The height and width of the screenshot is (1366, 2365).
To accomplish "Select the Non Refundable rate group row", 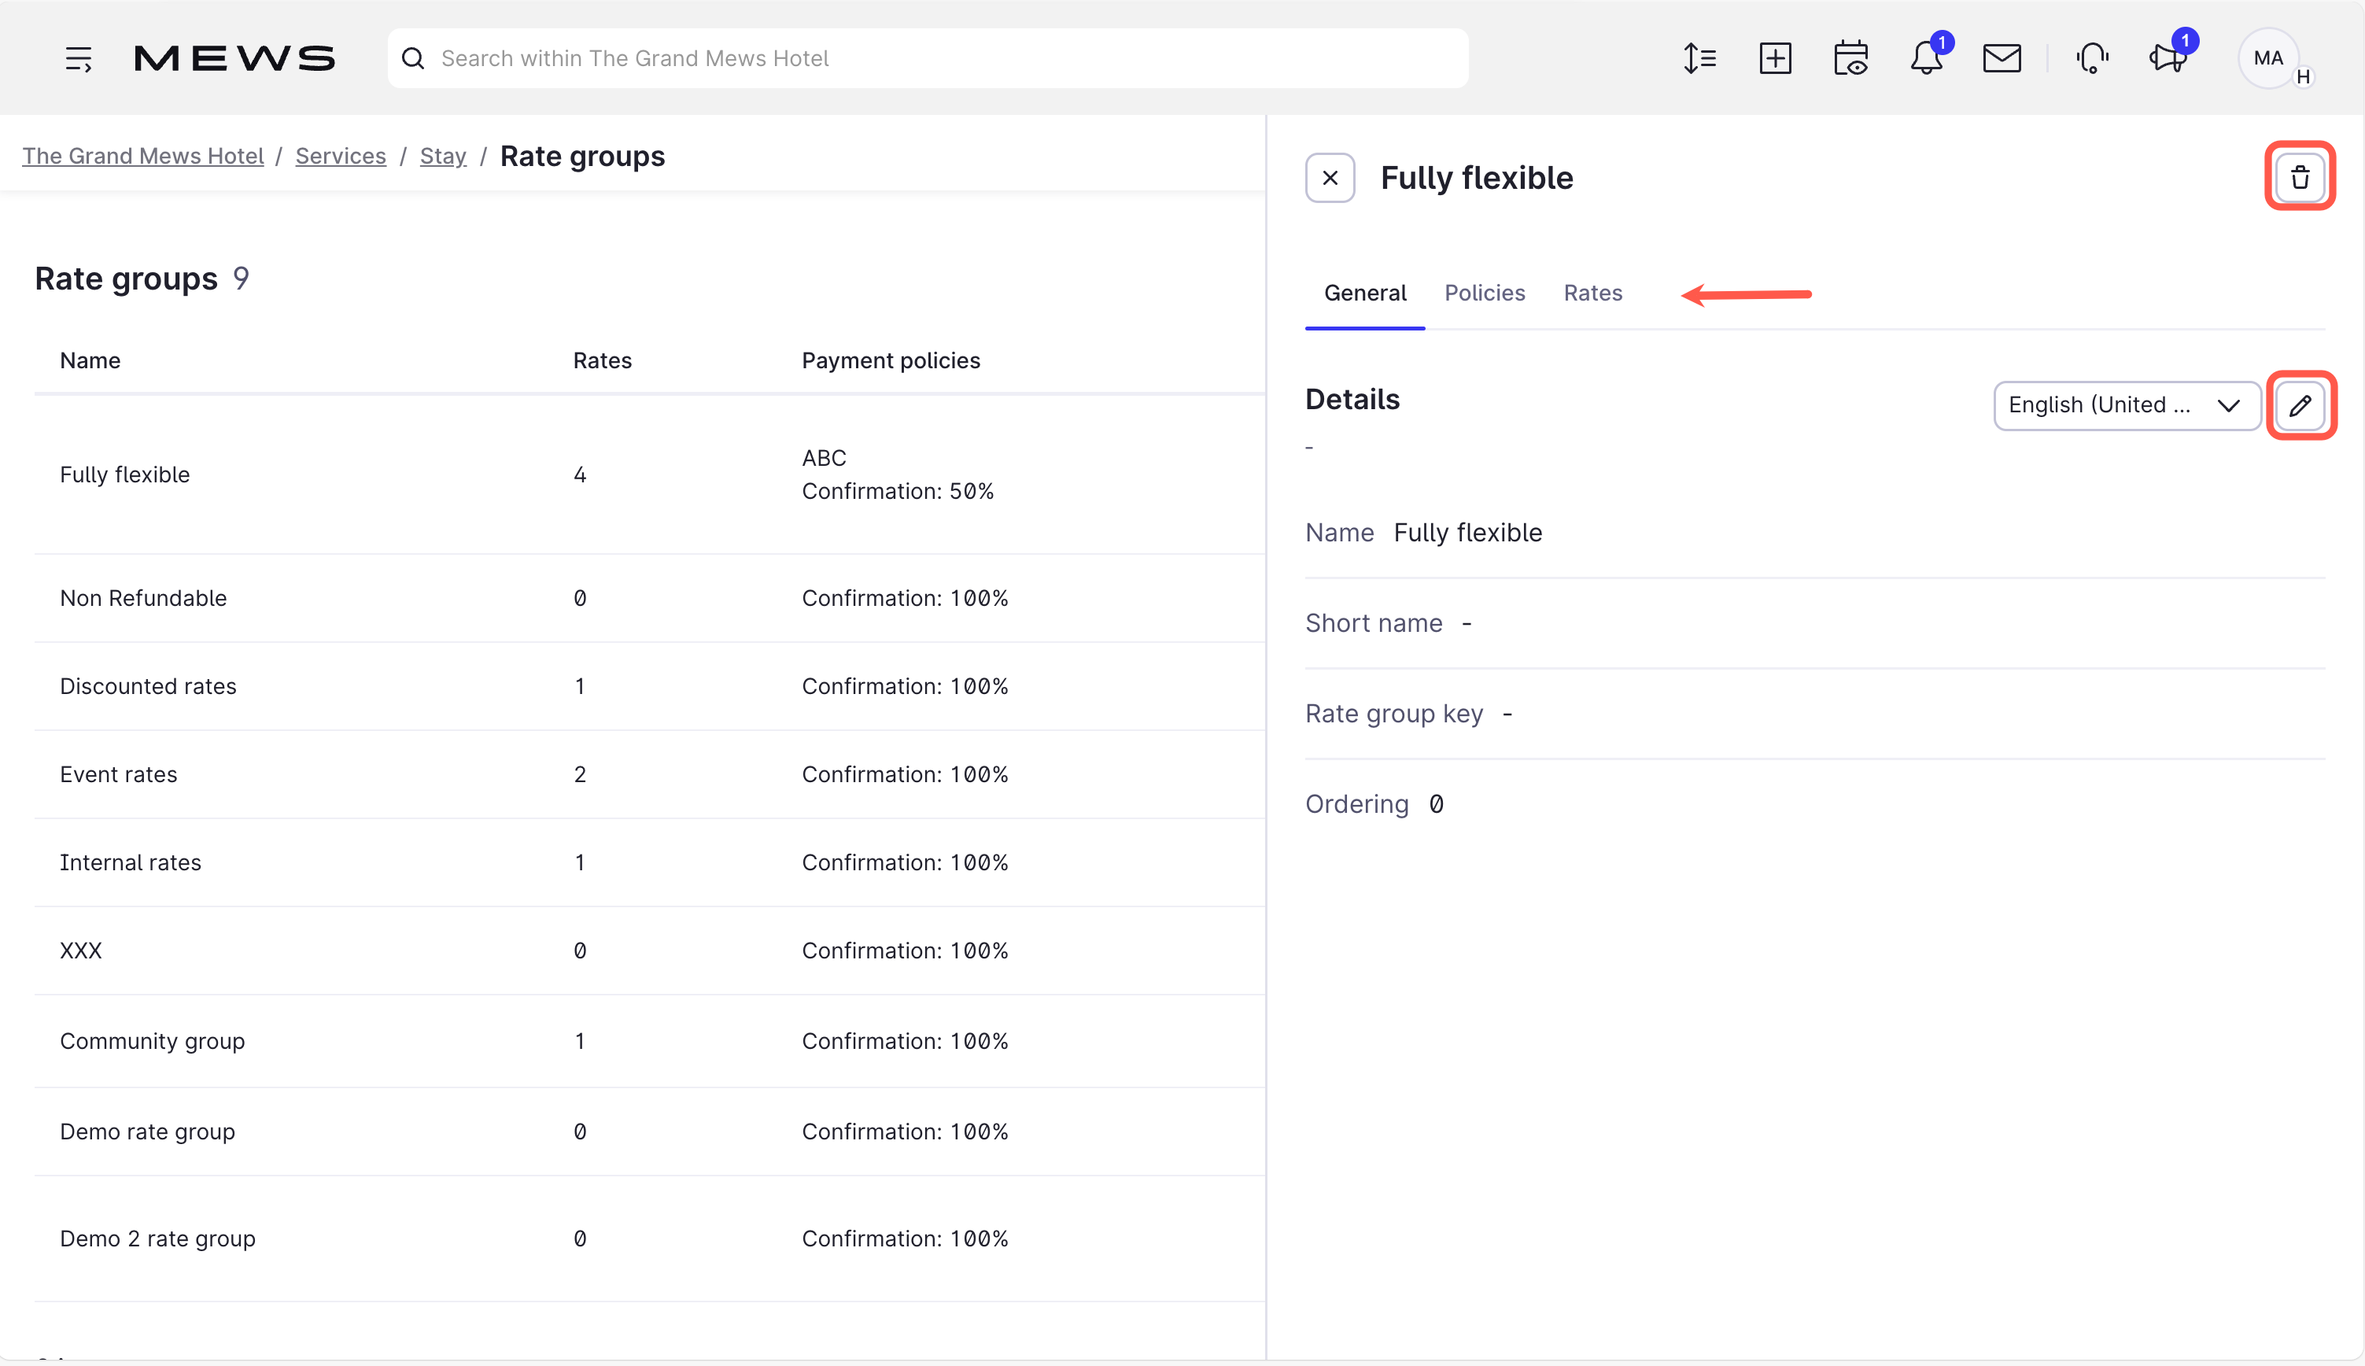I will click(375, 598).
